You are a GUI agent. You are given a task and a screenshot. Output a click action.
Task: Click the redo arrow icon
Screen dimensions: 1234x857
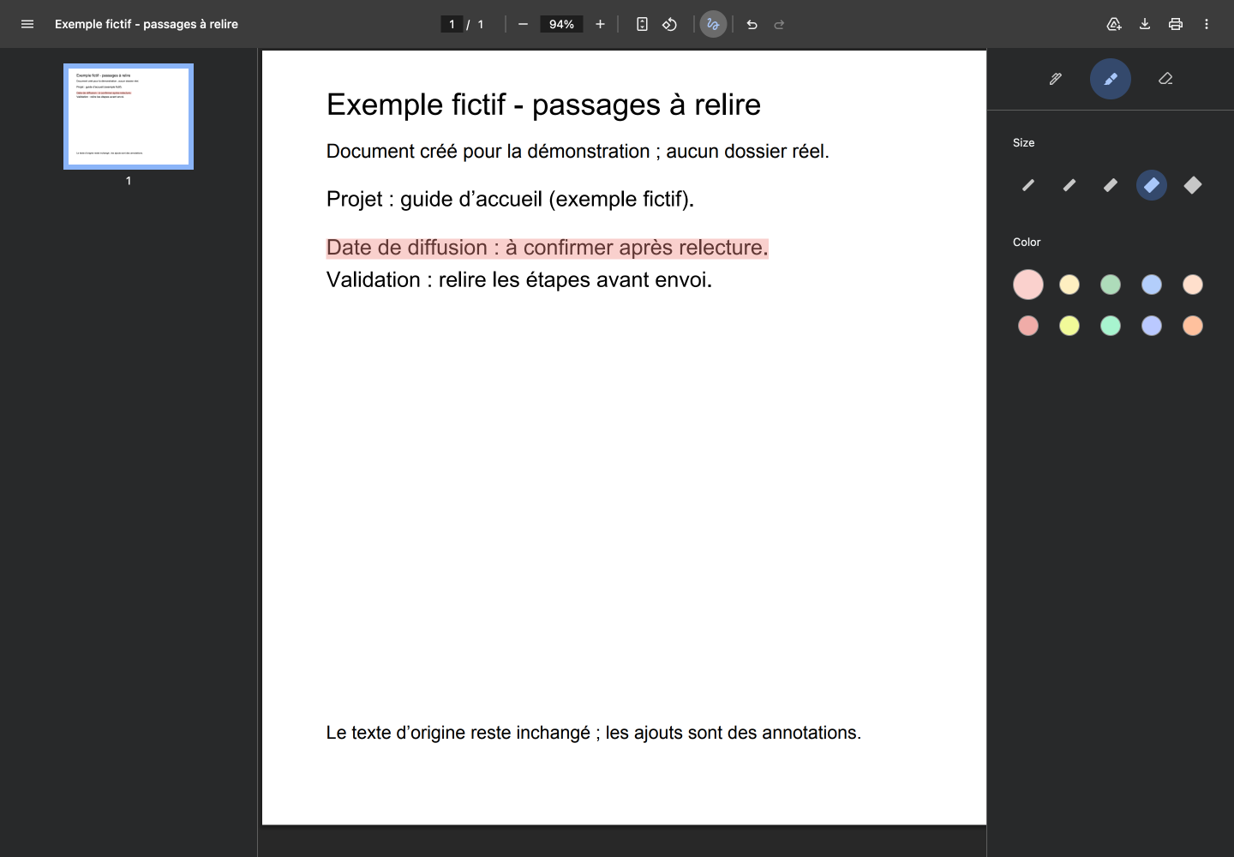pyautogui.click(x=779, y=24)
